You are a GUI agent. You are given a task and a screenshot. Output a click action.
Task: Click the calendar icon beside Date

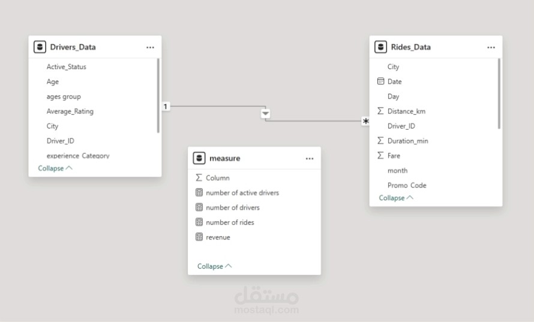380,81
